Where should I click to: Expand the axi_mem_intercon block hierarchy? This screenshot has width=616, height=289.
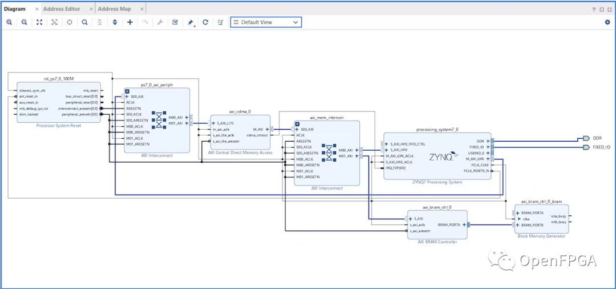(x=297, y=123)
